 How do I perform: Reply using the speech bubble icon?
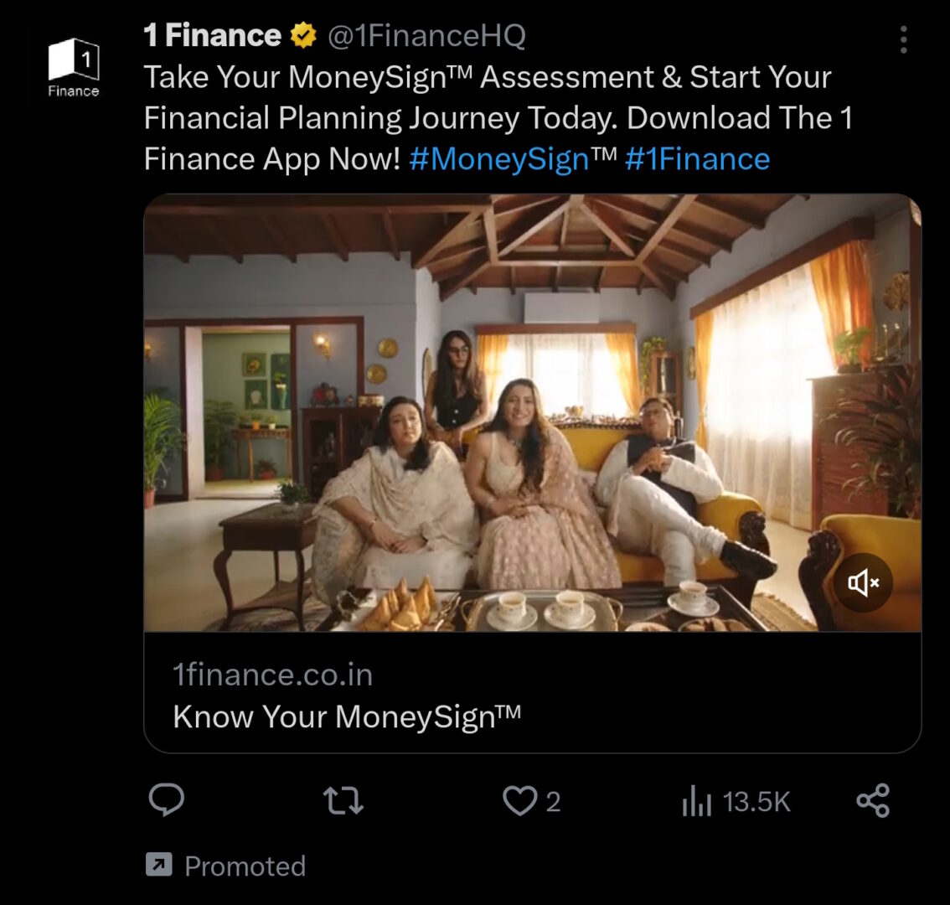(166, 800)
